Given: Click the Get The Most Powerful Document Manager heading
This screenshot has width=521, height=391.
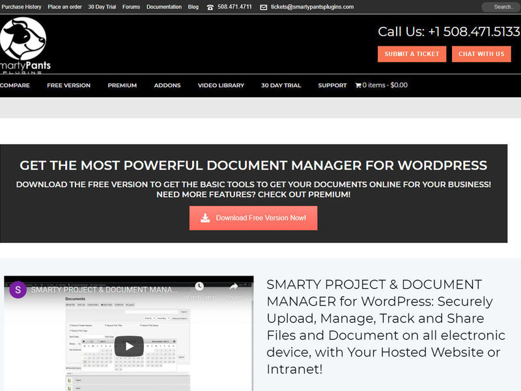Looking at the screenshot, I should (x=253, y=166).
